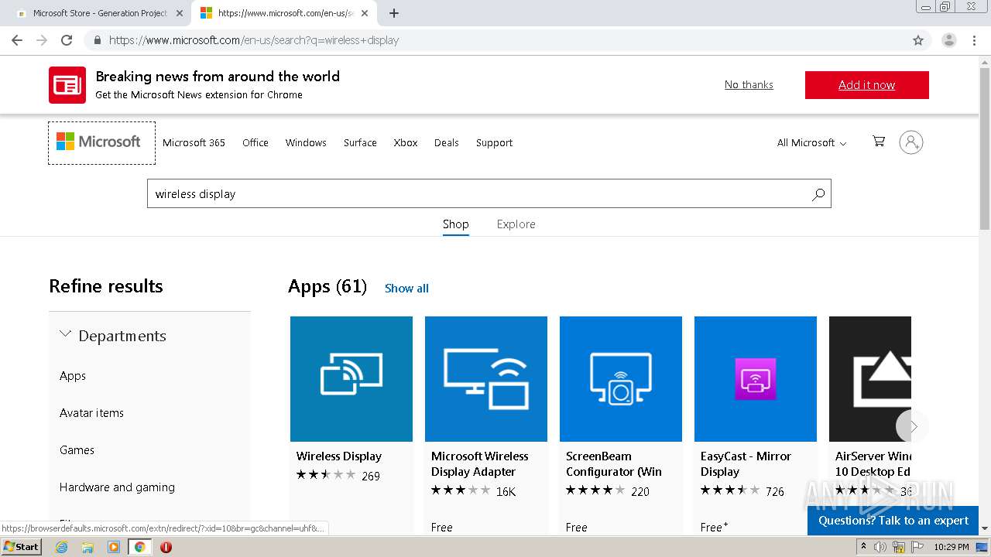991x557 pixels.
Task: Launch Internet Explorer from the taskbar
Action: pos(61,547)
